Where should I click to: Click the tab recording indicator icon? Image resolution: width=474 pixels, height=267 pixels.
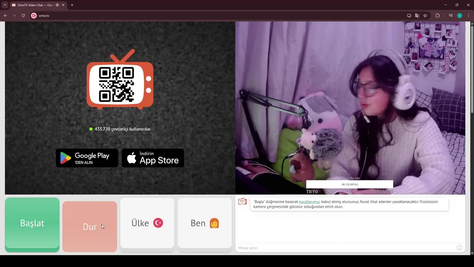[x=57, y=5]
